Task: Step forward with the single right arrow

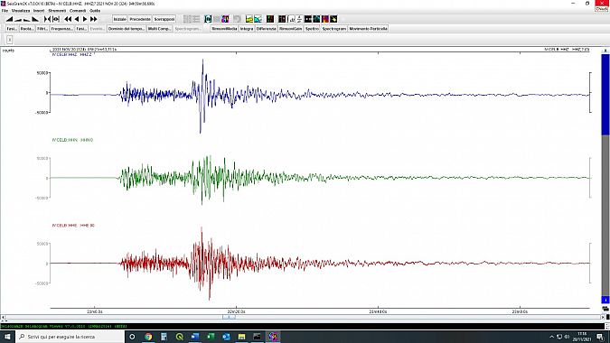Action: pyautogui.click(x=85, y=19)
